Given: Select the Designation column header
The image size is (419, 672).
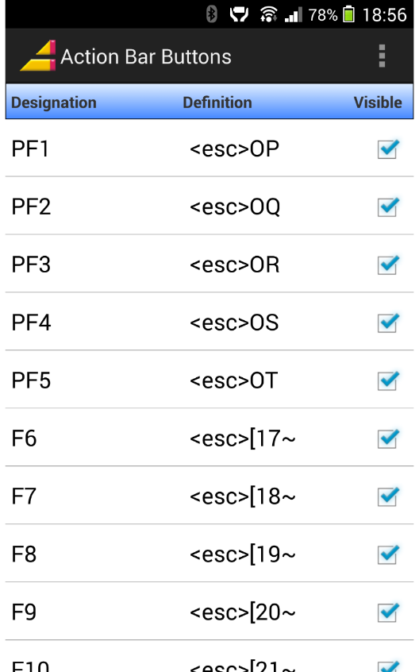Looking at the screenshot, I should (x=54, y=102).
